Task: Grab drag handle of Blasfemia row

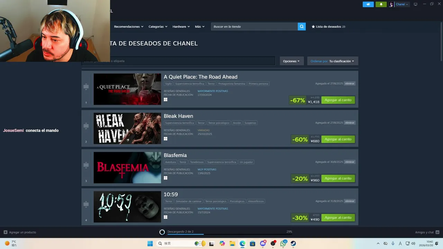Action: tap(86, 165)
